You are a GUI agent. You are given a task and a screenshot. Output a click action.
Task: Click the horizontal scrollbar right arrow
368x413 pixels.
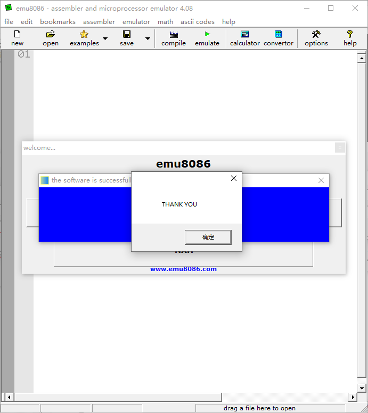click(353, 397)
